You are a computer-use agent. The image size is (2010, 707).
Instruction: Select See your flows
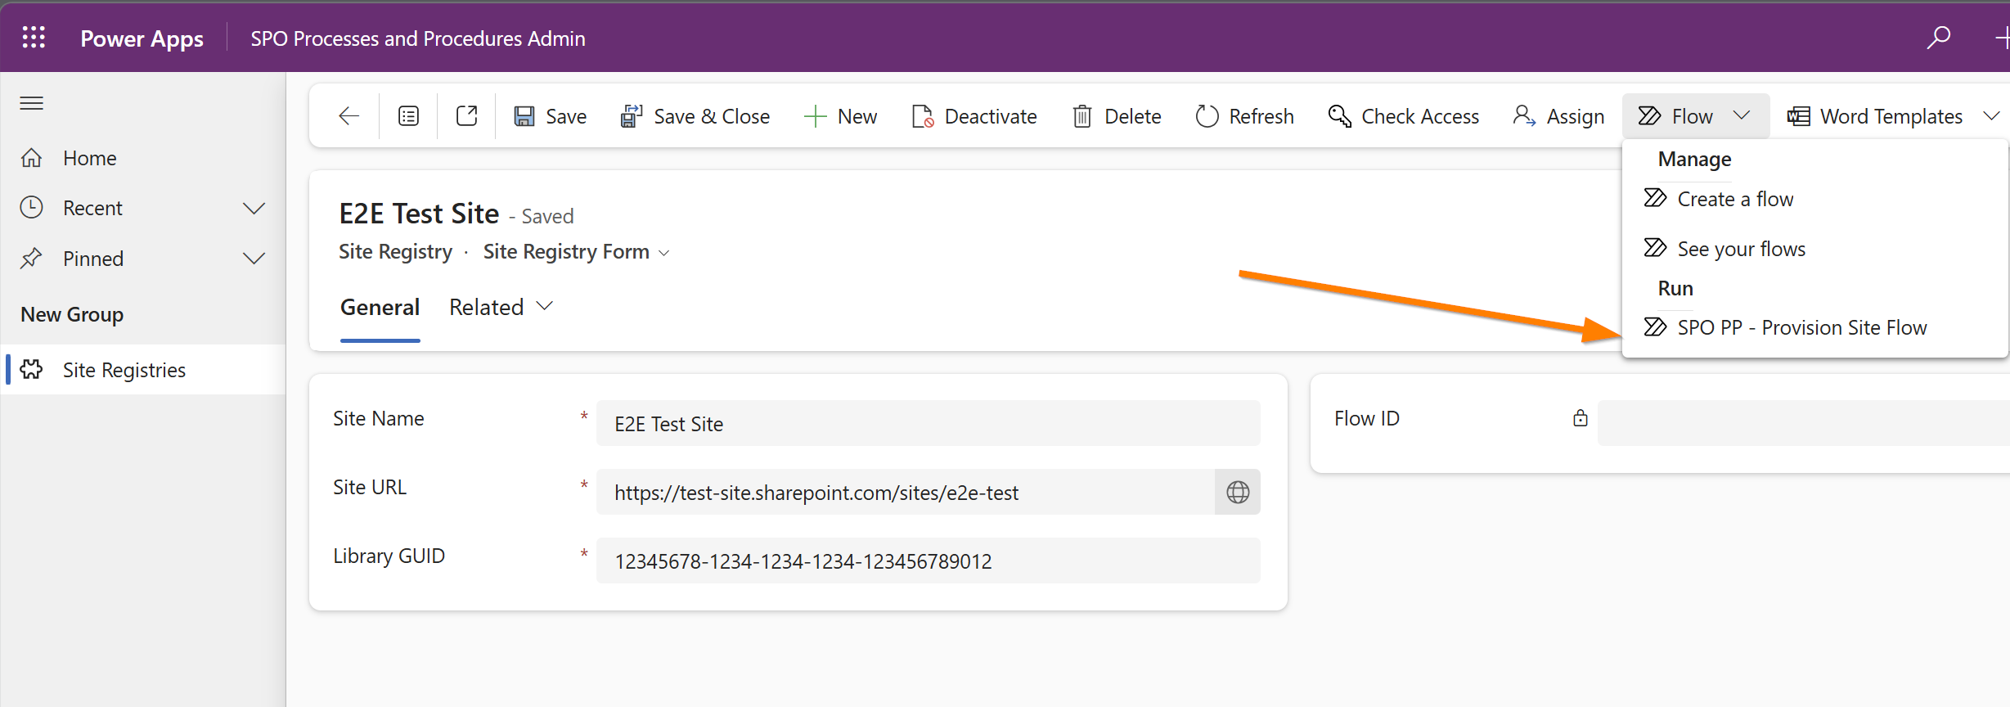click(1740, 249)
